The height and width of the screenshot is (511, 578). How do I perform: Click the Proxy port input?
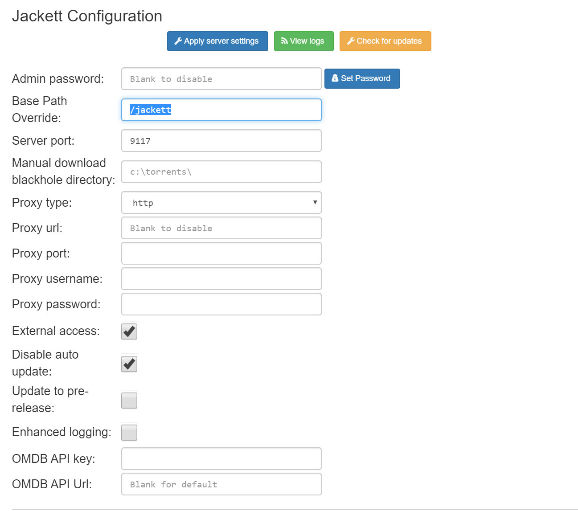click(x=221, y=253)
